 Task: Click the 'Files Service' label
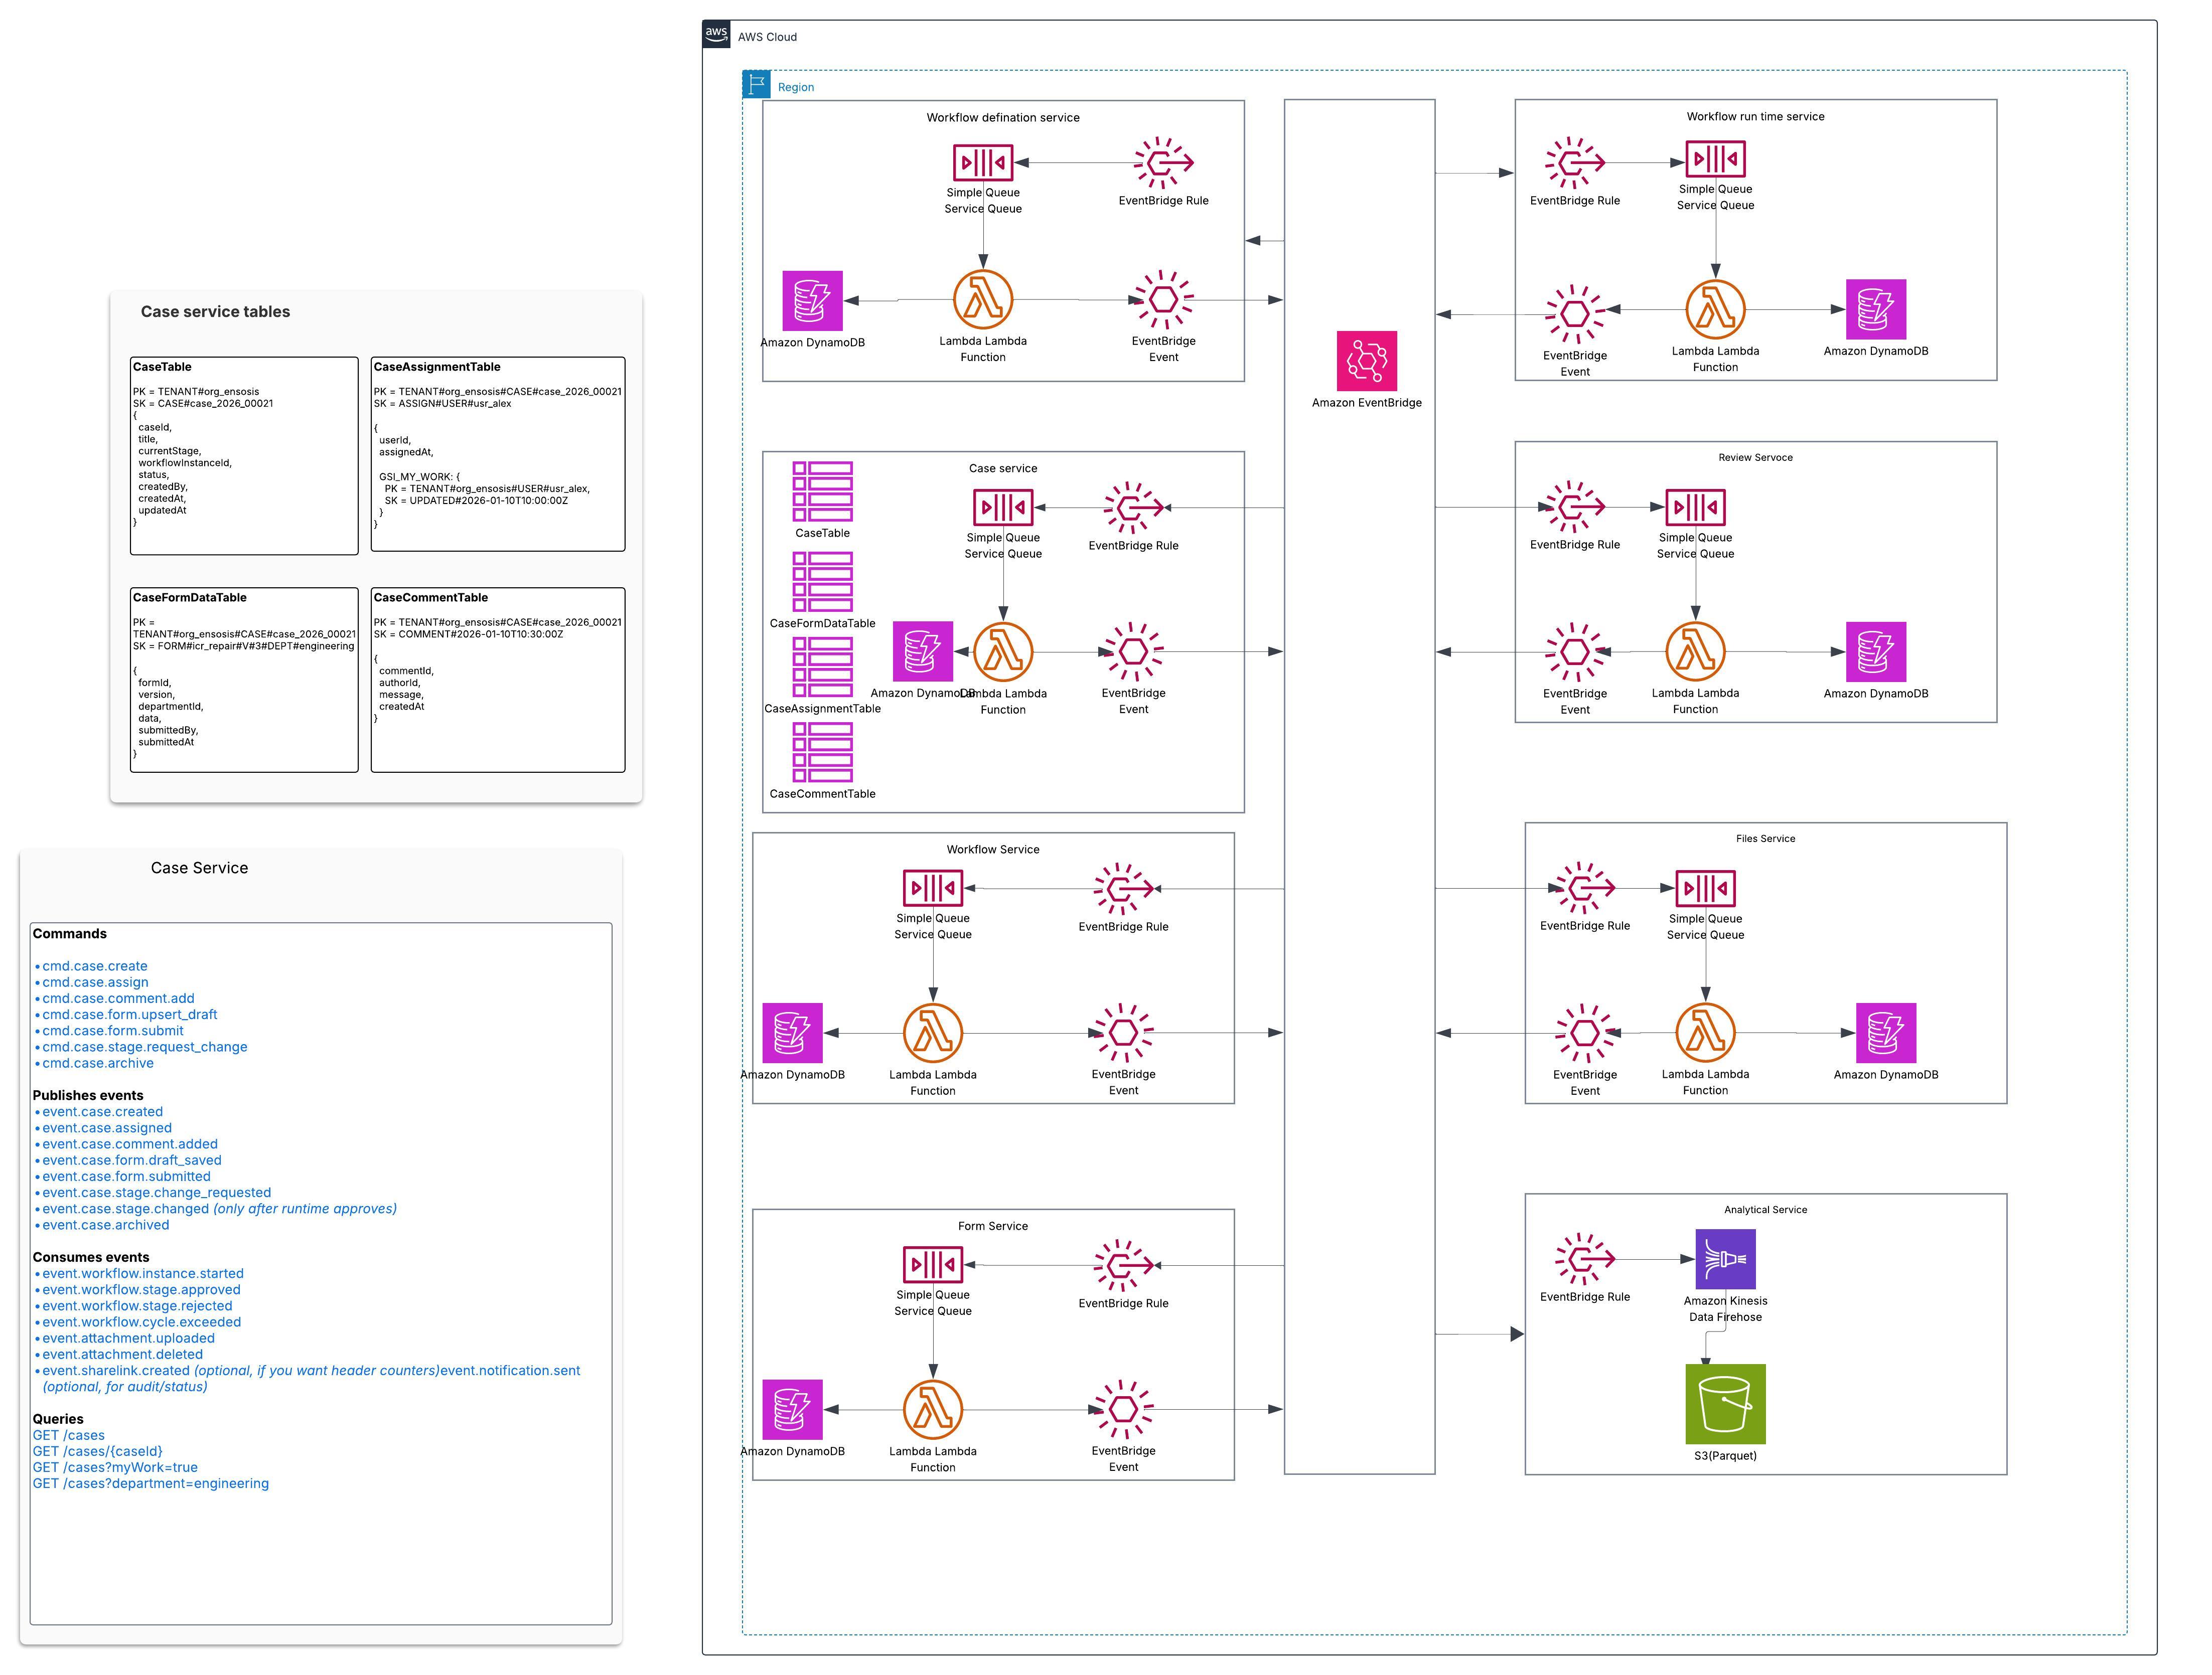[x=1765, y=839]
